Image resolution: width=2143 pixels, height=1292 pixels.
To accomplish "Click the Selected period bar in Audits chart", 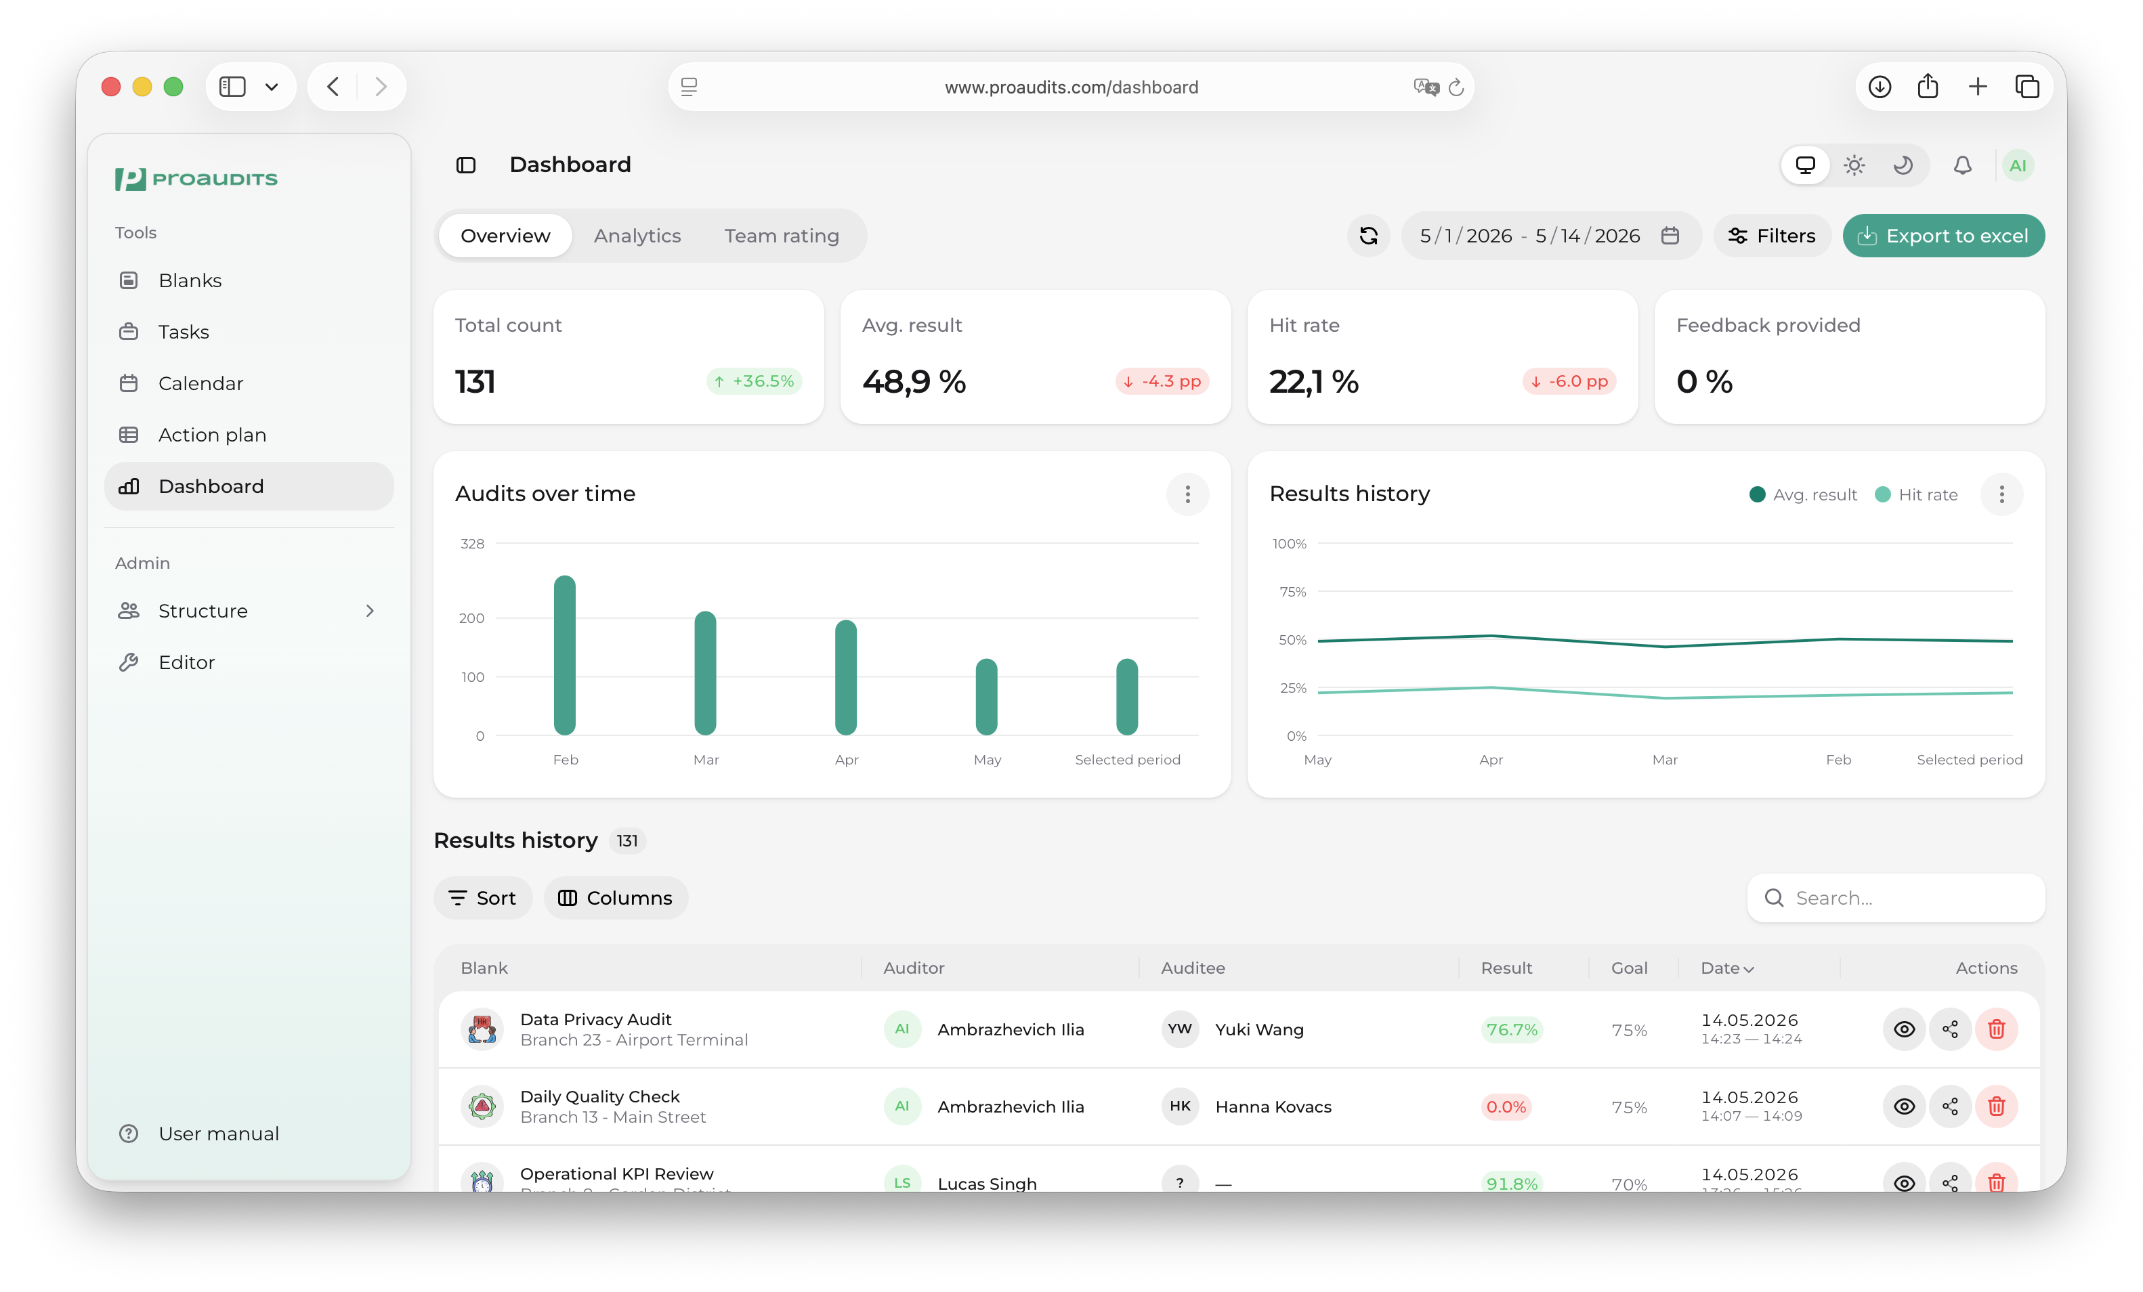I will click(x=1127, y=696).
